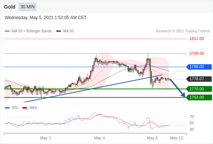Click the MA 50 legend label
This screenshot has width=213, height=144.
(69, 31)
